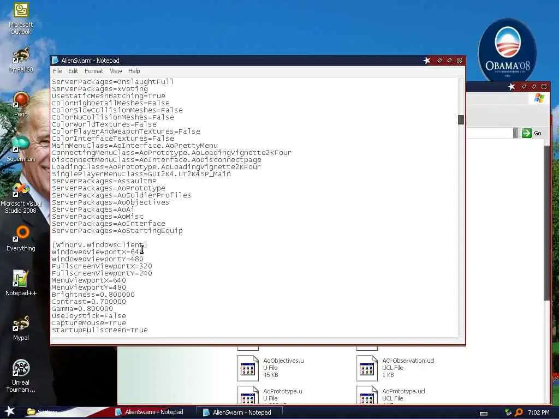Click line ServerPackages=AoStartingEquip

click(117, 231)
